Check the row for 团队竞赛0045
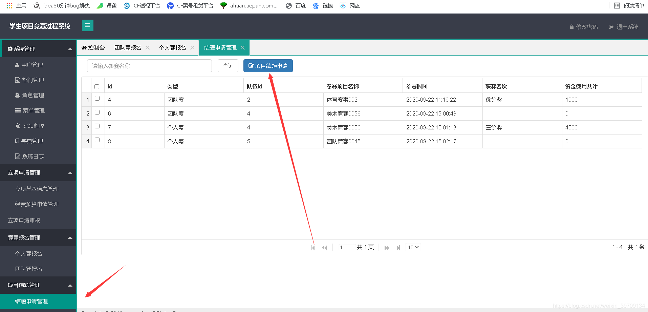Viewport: 648px width, 312px height. [x=97, y=140]
